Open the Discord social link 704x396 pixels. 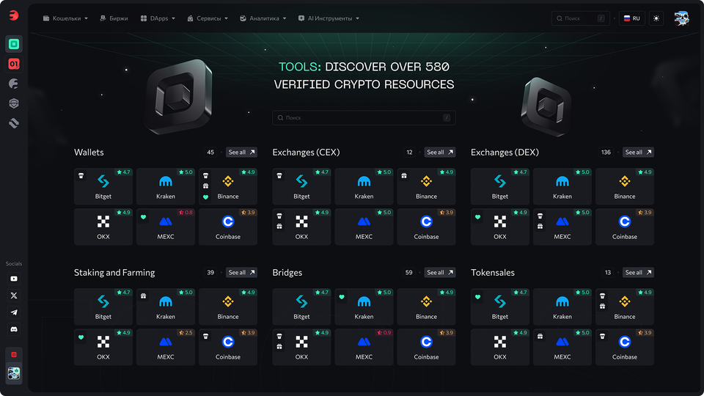[x=14, y=329]
